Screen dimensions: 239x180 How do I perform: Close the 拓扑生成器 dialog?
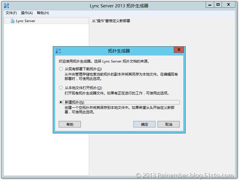[179, 49]
